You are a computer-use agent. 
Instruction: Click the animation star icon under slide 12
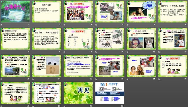point(159,52)
